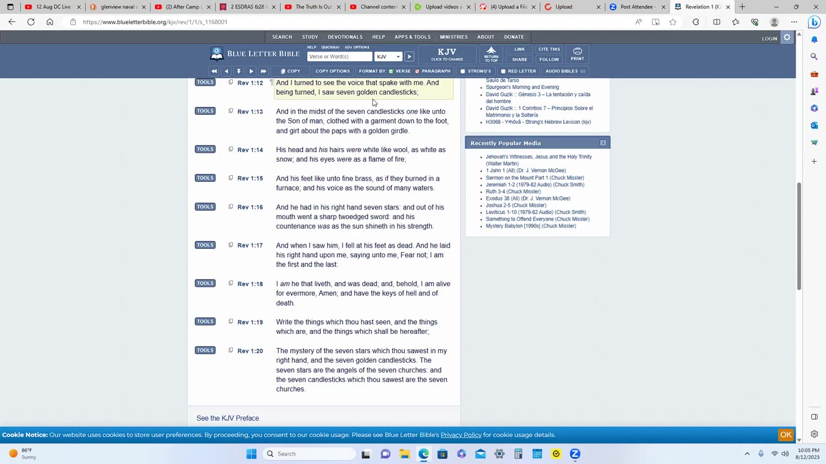Select VERSE format option

tap(400, 71)
